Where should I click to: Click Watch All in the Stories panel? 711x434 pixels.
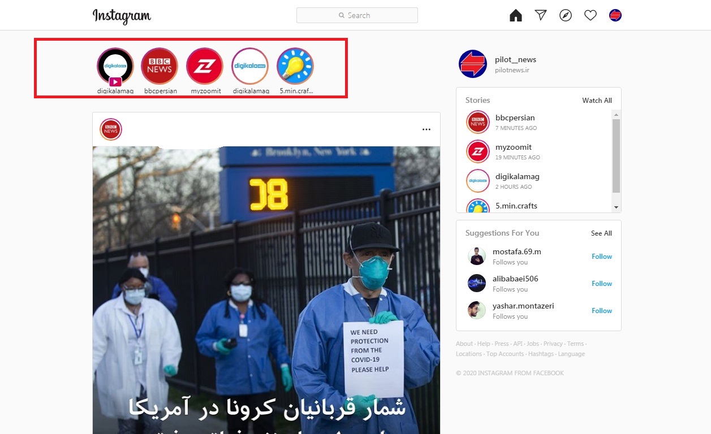[x=597, y=101]
